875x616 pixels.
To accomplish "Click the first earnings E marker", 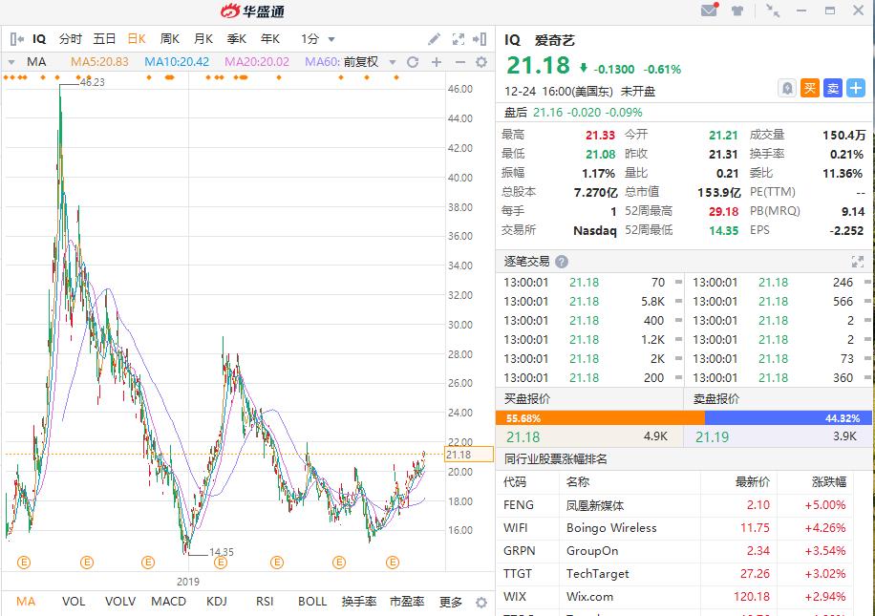I will click(24, 563).
